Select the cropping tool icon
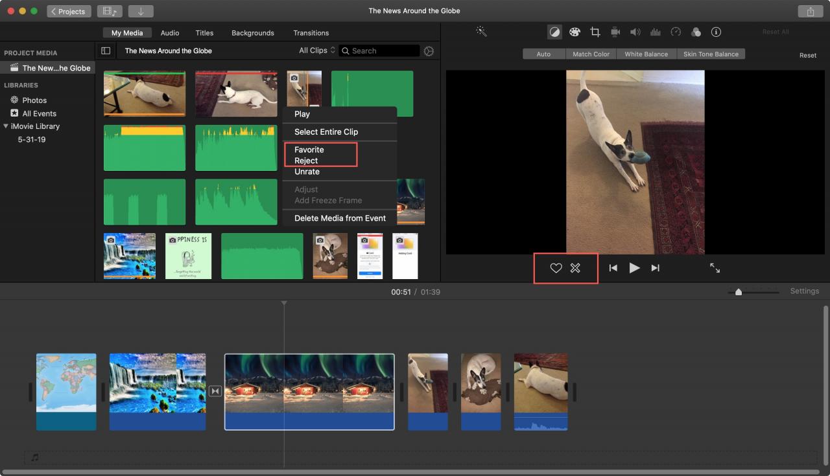The image size is (830, 476). click(595, 32)
